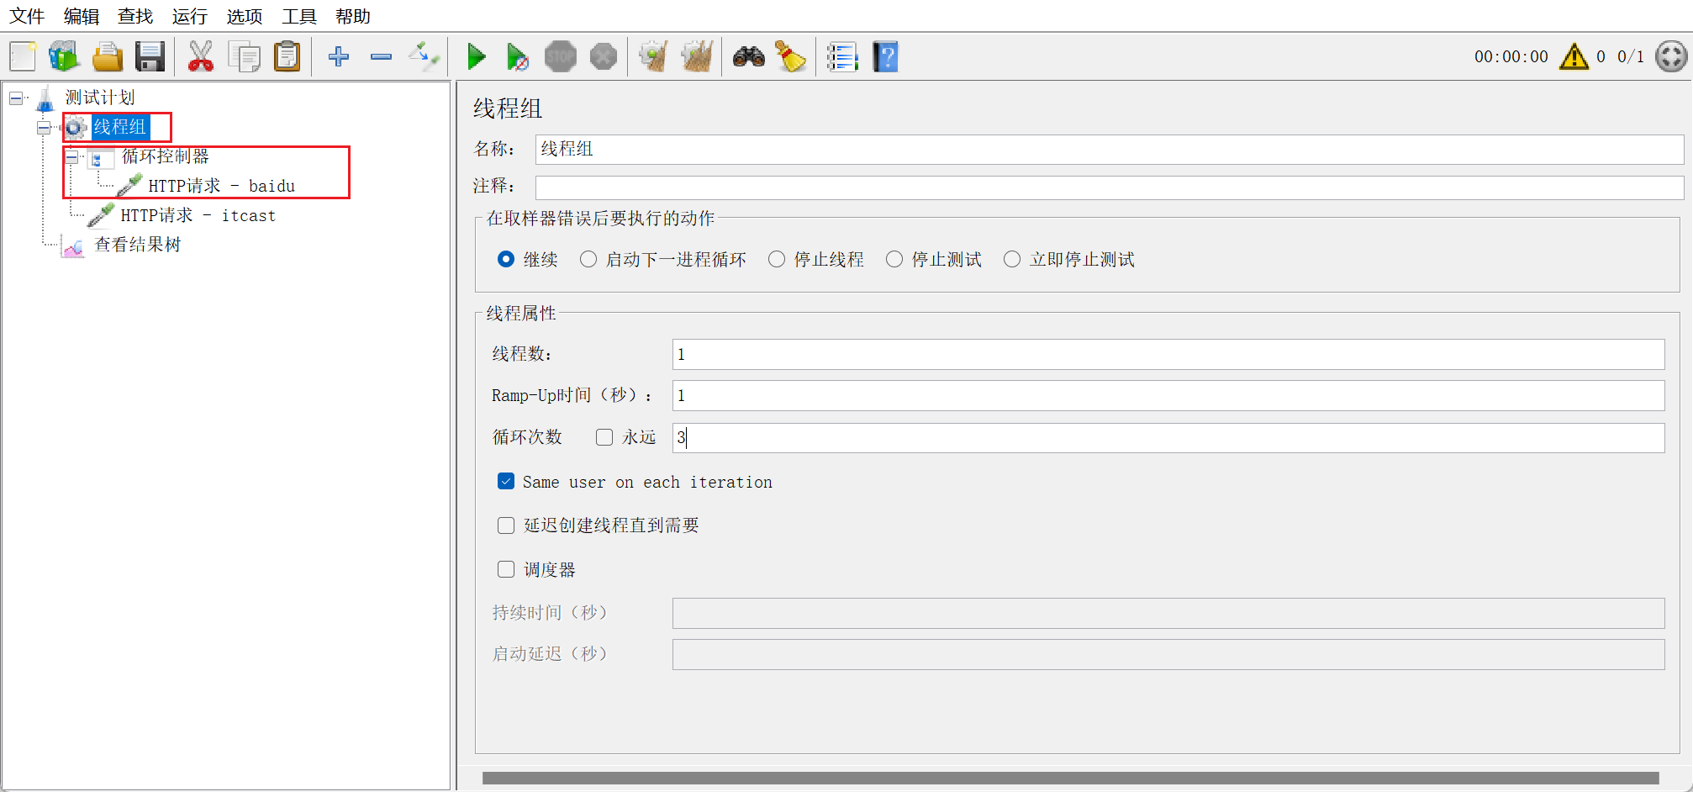
Task: Select the 继续 radio button
Action: (x=506, y=259)
